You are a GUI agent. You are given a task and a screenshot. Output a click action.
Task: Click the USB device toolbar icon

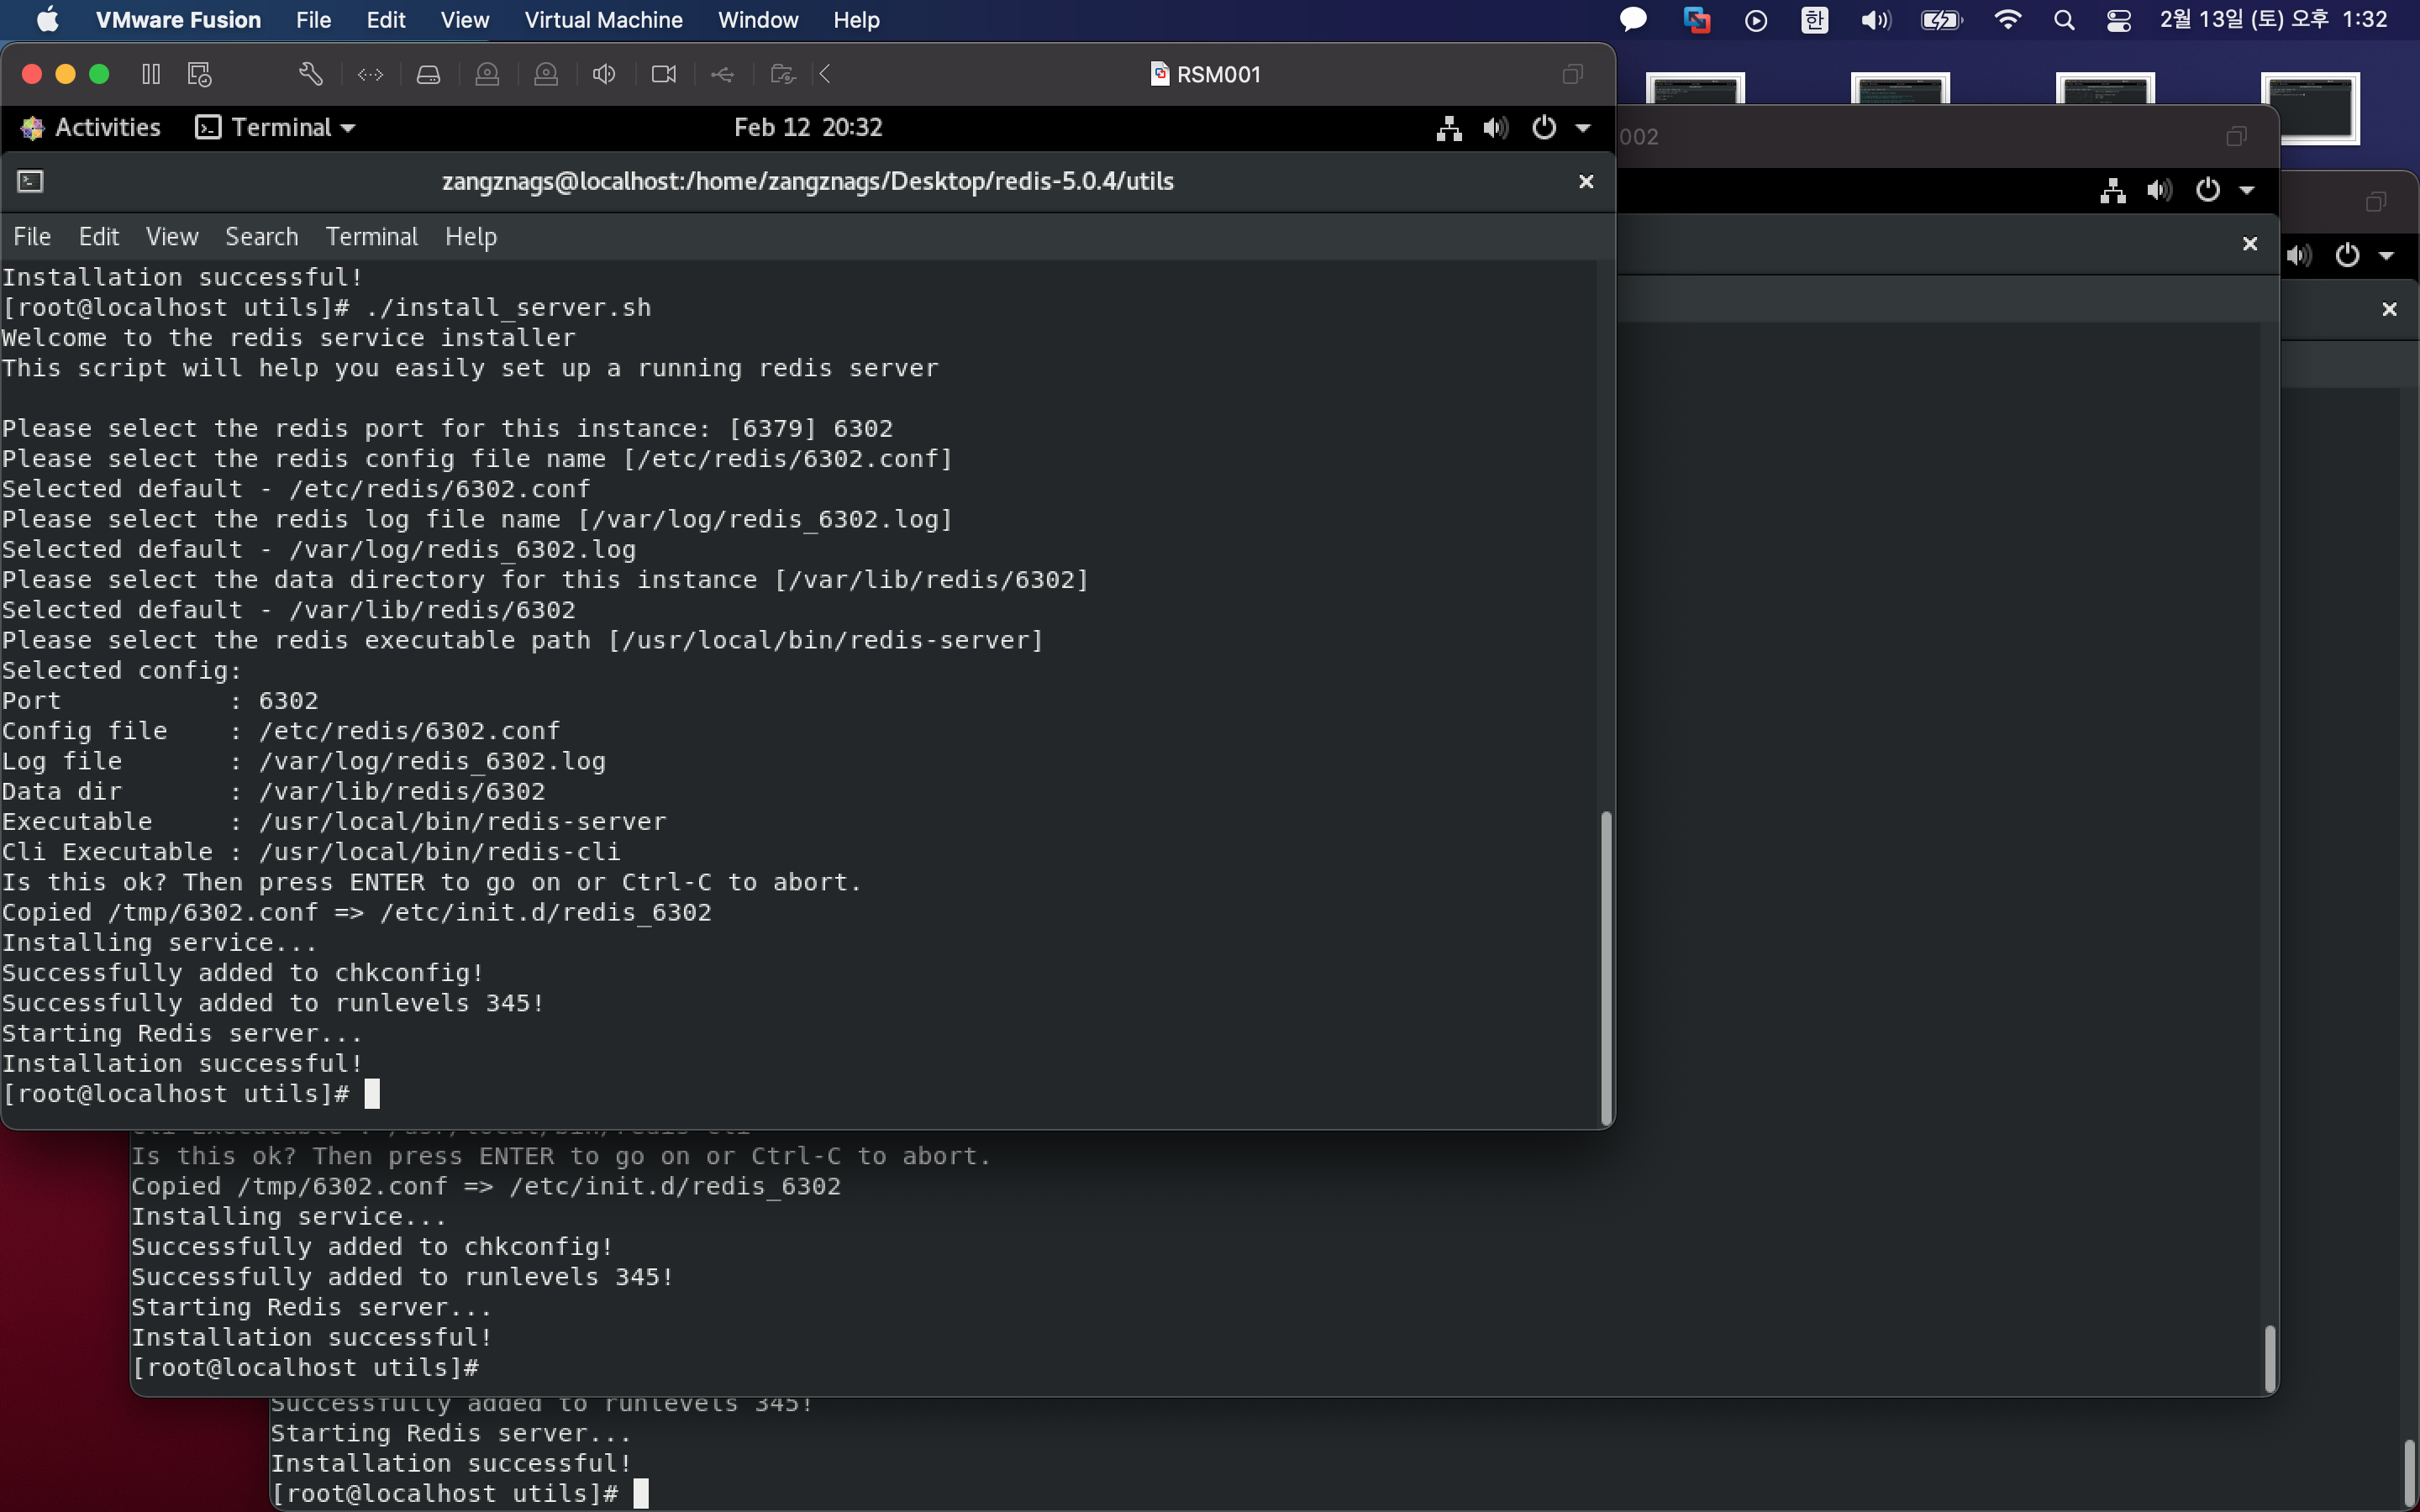pos(722,74)
